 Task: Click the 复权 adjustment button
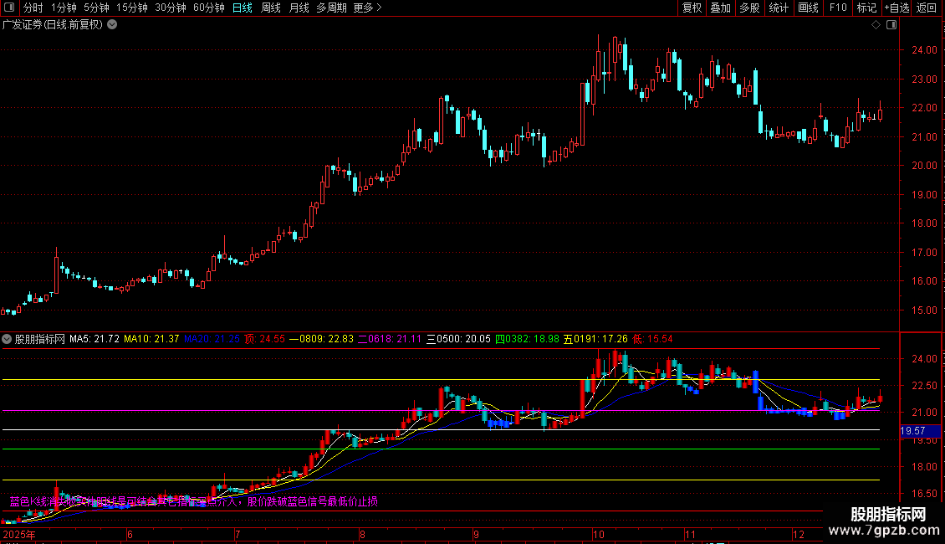(x=692, y=8)
